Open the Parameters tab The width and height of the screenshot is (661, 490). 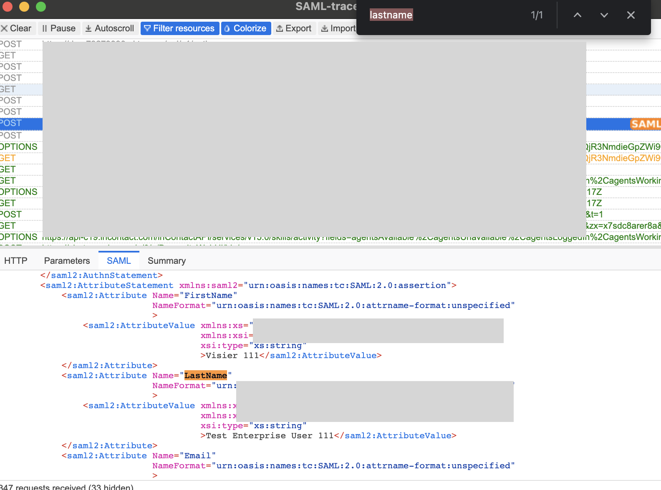(67, 261)
